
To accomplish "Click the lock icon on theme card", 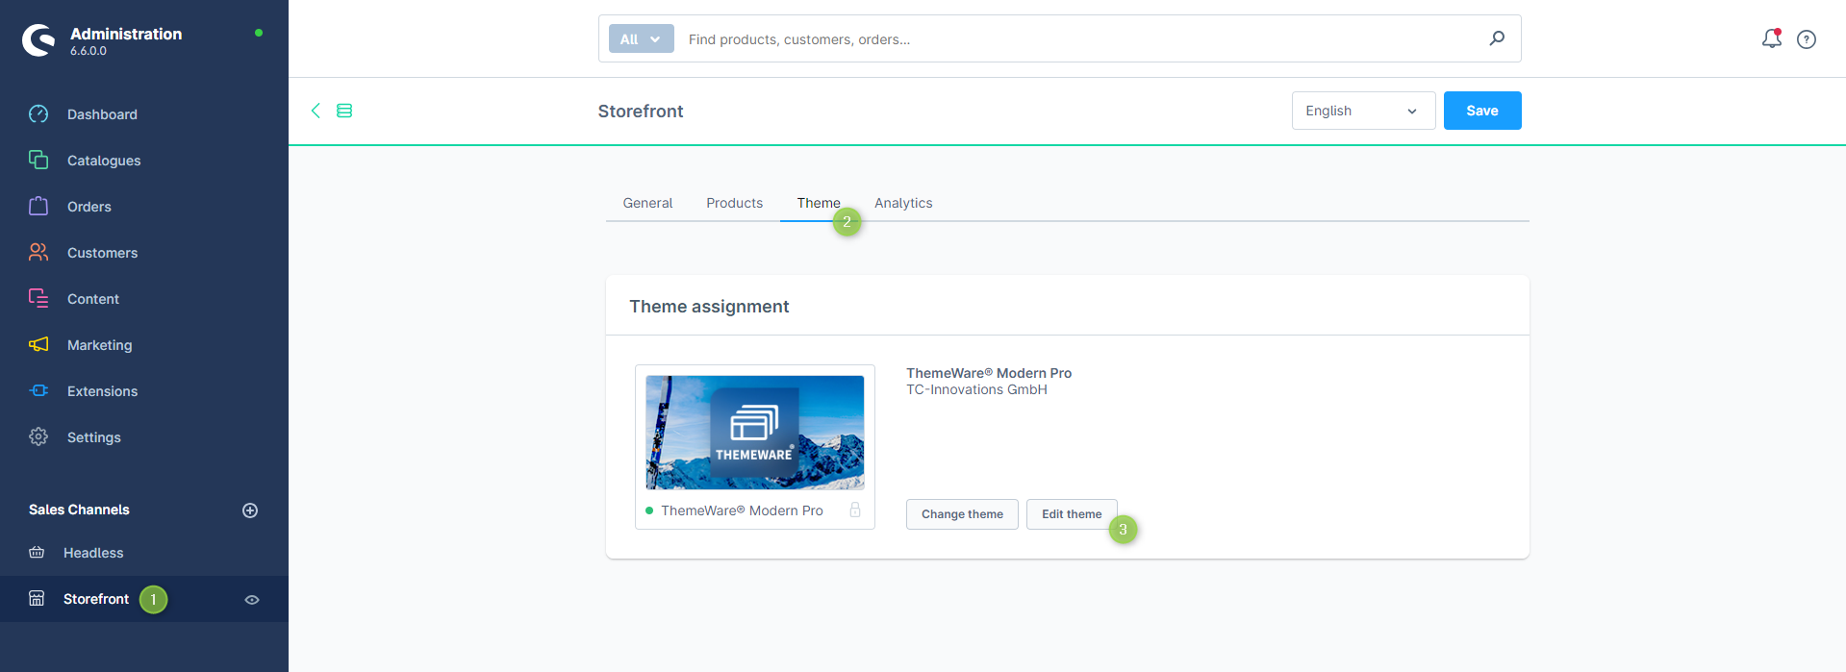I will pyautogui.click(x=855, y=510).
